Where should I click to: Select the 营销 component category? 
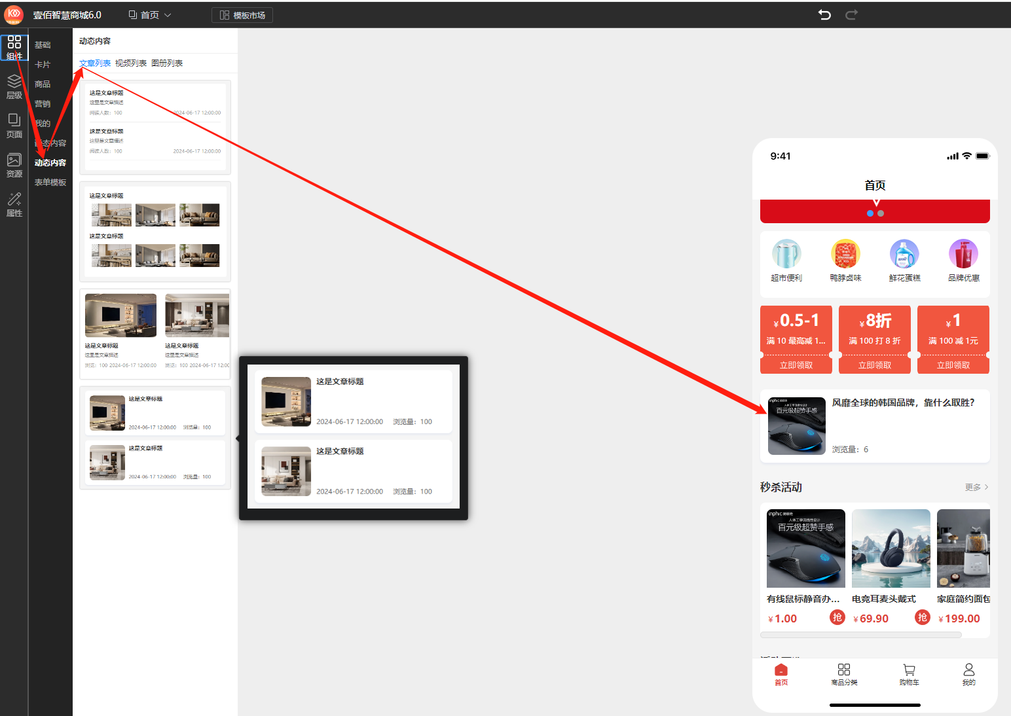[43, 104]
